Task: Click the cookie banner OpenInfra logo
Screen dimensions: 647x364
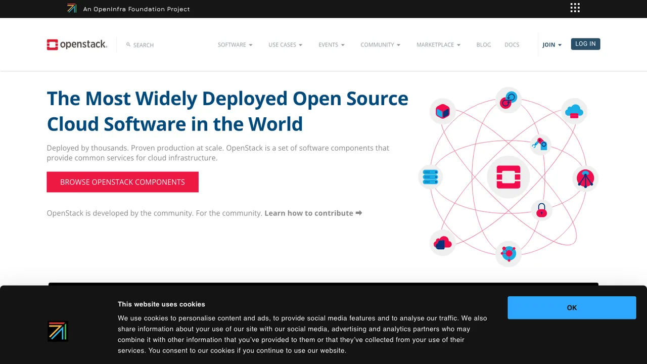Action: coord(58,331)
